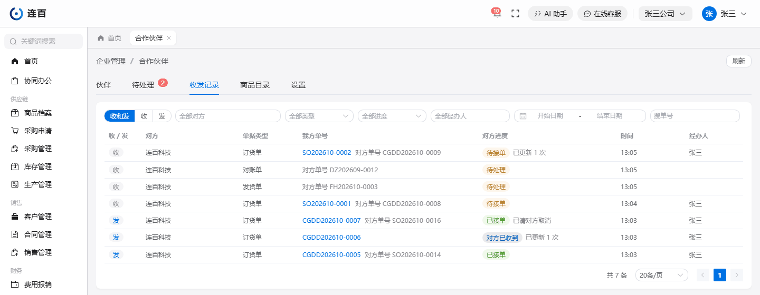The image size is (760, 295).
Task: Switch to the 待处理 tab
Action: pos(143,85)
